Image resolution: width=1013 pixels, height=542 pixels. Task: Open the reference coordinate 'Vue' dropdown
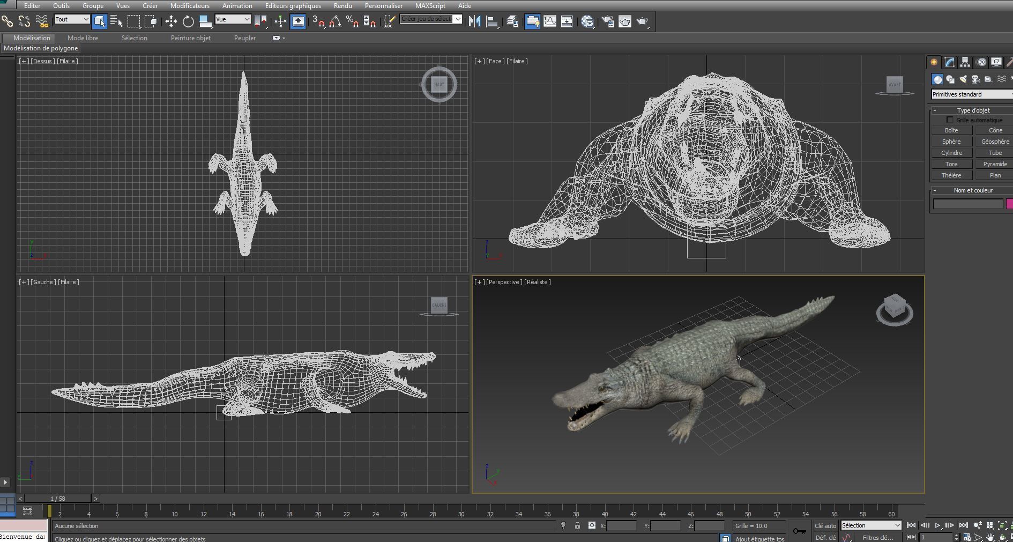[233, 19]
